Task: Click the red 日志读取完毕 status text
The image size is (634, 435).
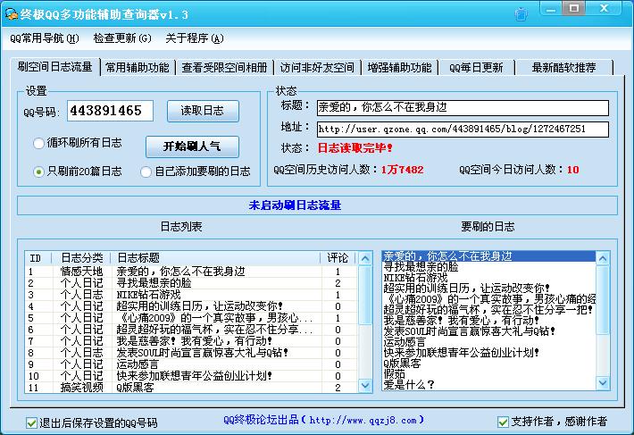Action: pyautogui.click(x=355, y=148)
